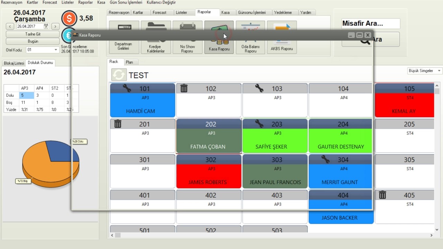Open the Krediye Kaldırılanlar report
443x249 pixels.
tap(156, 37)
